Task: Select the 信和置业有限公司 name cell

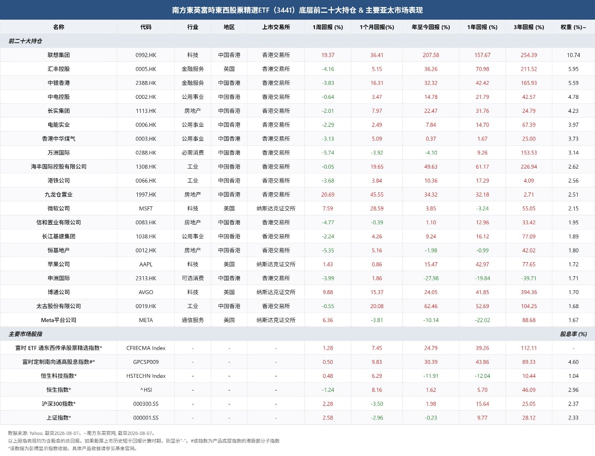Action: coord(59,222)
